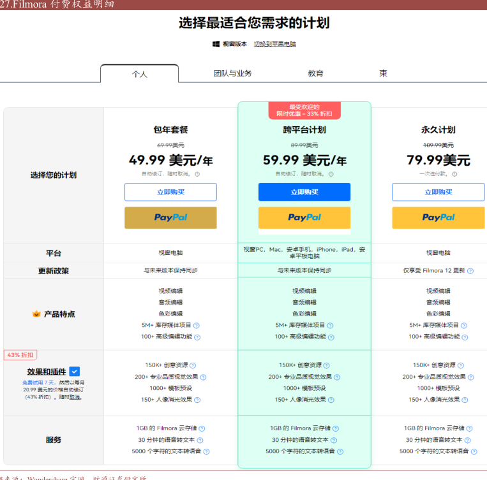The width and height of the screenshot is (487, 480).
Task: Select the 教育 tab
Action: point(315,73)
